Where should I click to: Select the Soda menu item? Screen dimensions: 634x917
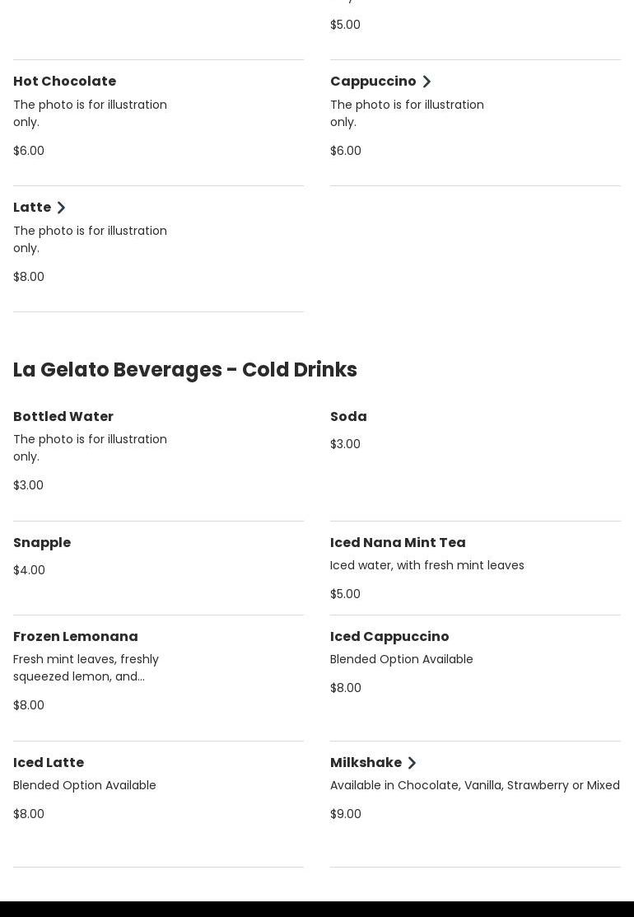348,416
